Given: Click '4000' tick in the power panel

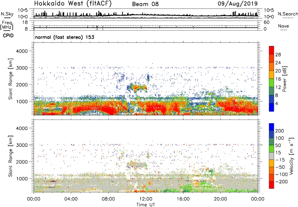Looking at the screenshot, I should click(22, 51).
